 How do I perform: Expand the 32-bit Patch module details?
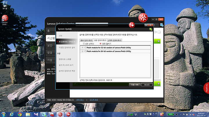click(82, 47)
